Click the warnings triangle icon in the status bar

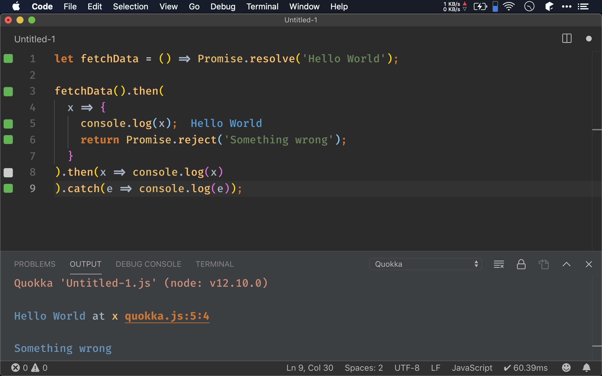(36, 367)
